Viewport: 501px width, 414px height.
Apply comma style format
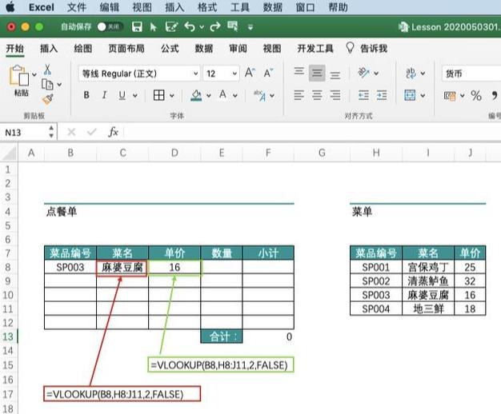pyautogui.click(x=495, y=95)
